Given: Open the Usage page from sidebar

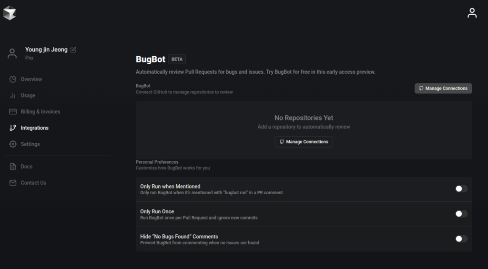Looking at the screenshot, I should pyautogui.click(x=28, y=95).
